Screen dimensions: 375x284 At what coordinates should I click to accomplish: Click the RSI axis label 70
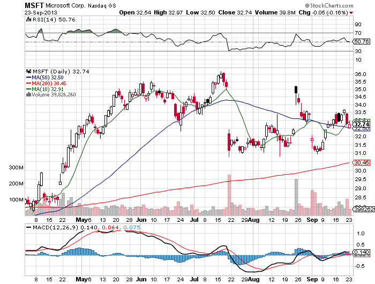pos(358,33)
